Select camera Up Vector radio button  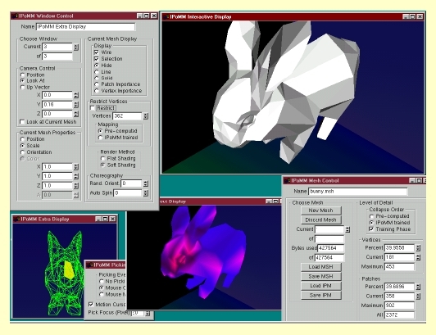coord(22,88)
